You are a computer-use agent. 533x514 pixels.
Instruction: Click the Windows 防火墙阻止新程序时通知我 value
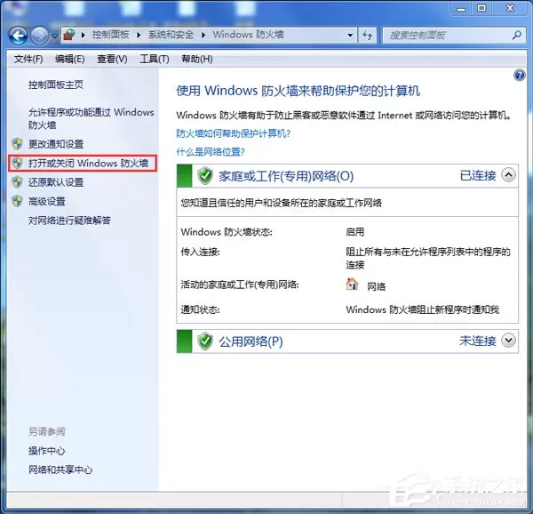point(423,309)
